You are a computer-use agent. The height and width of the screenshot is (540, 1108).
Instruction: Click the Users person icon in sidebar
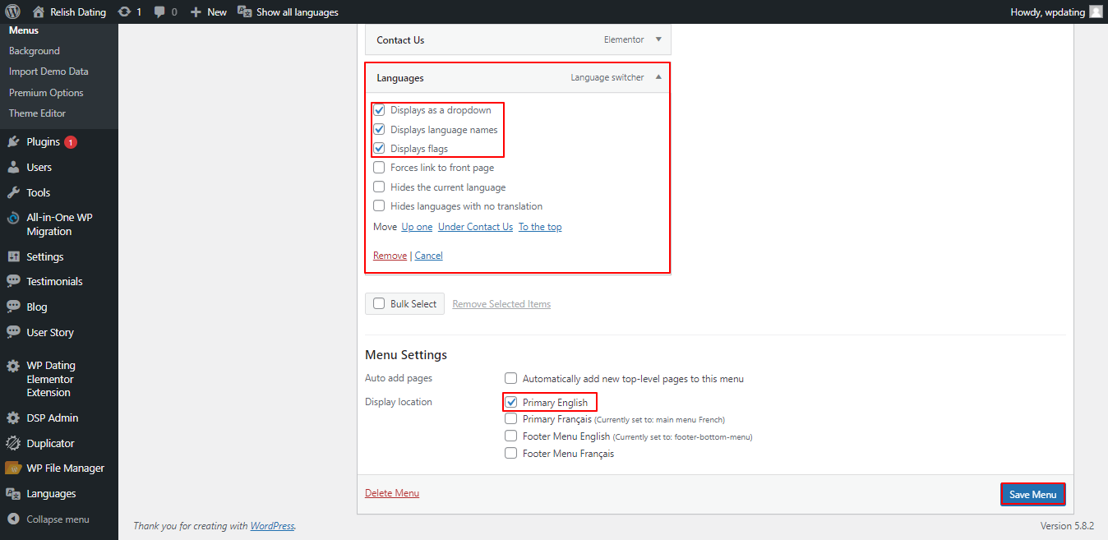[x=13, y=167]
